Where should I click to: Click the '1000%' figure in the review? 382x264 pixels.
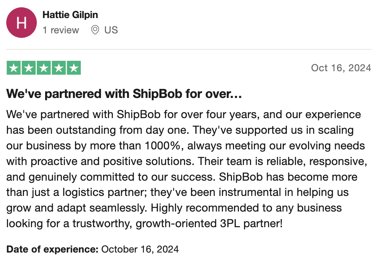(163, 146)
